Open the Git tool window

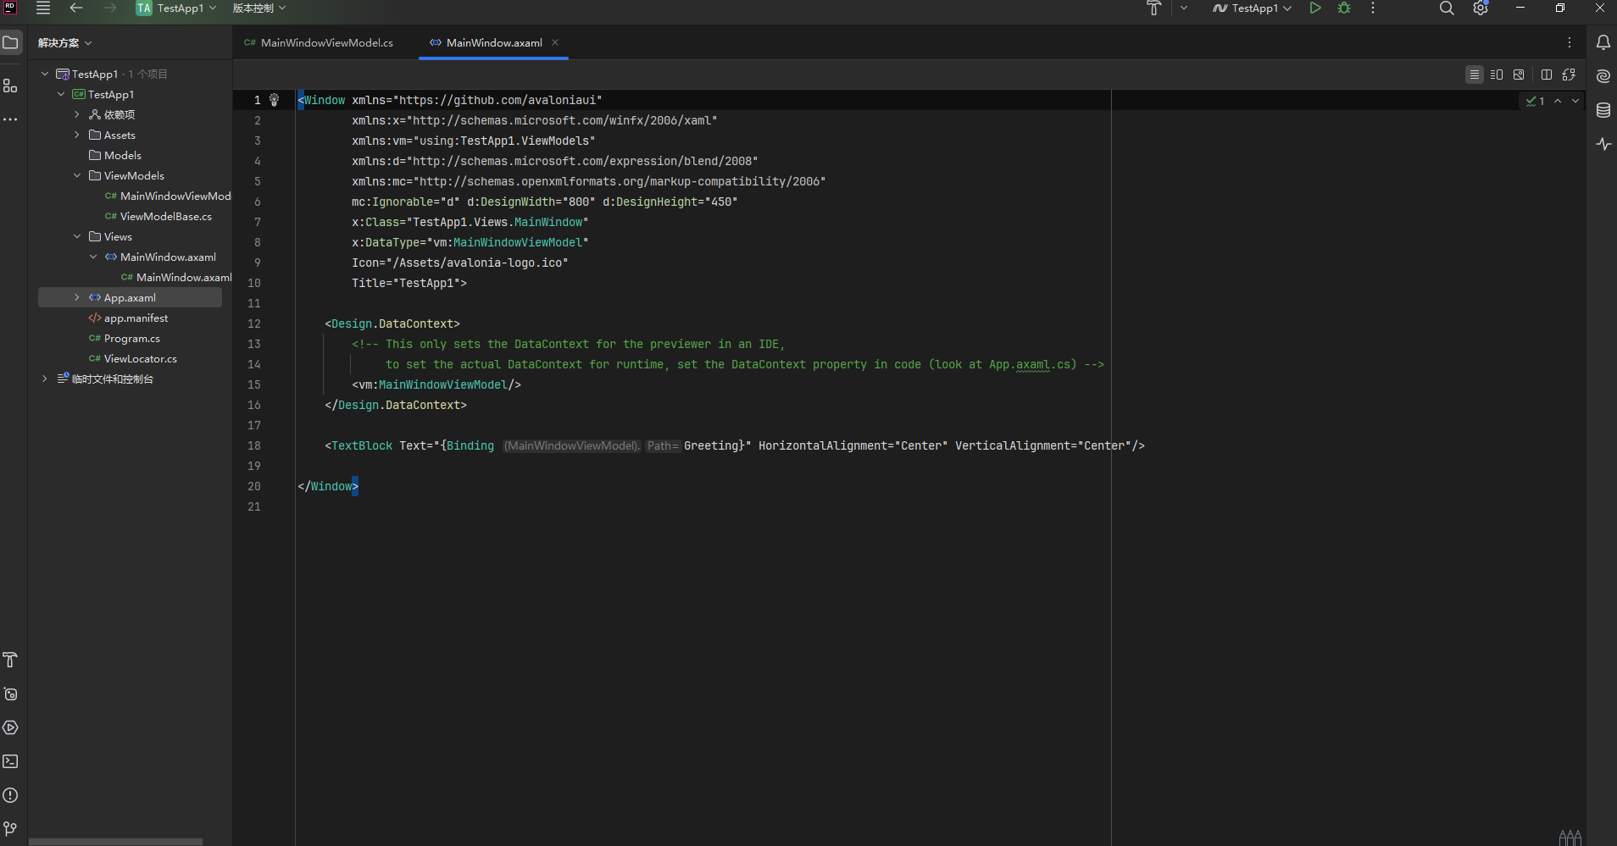(x=10, y=828)
